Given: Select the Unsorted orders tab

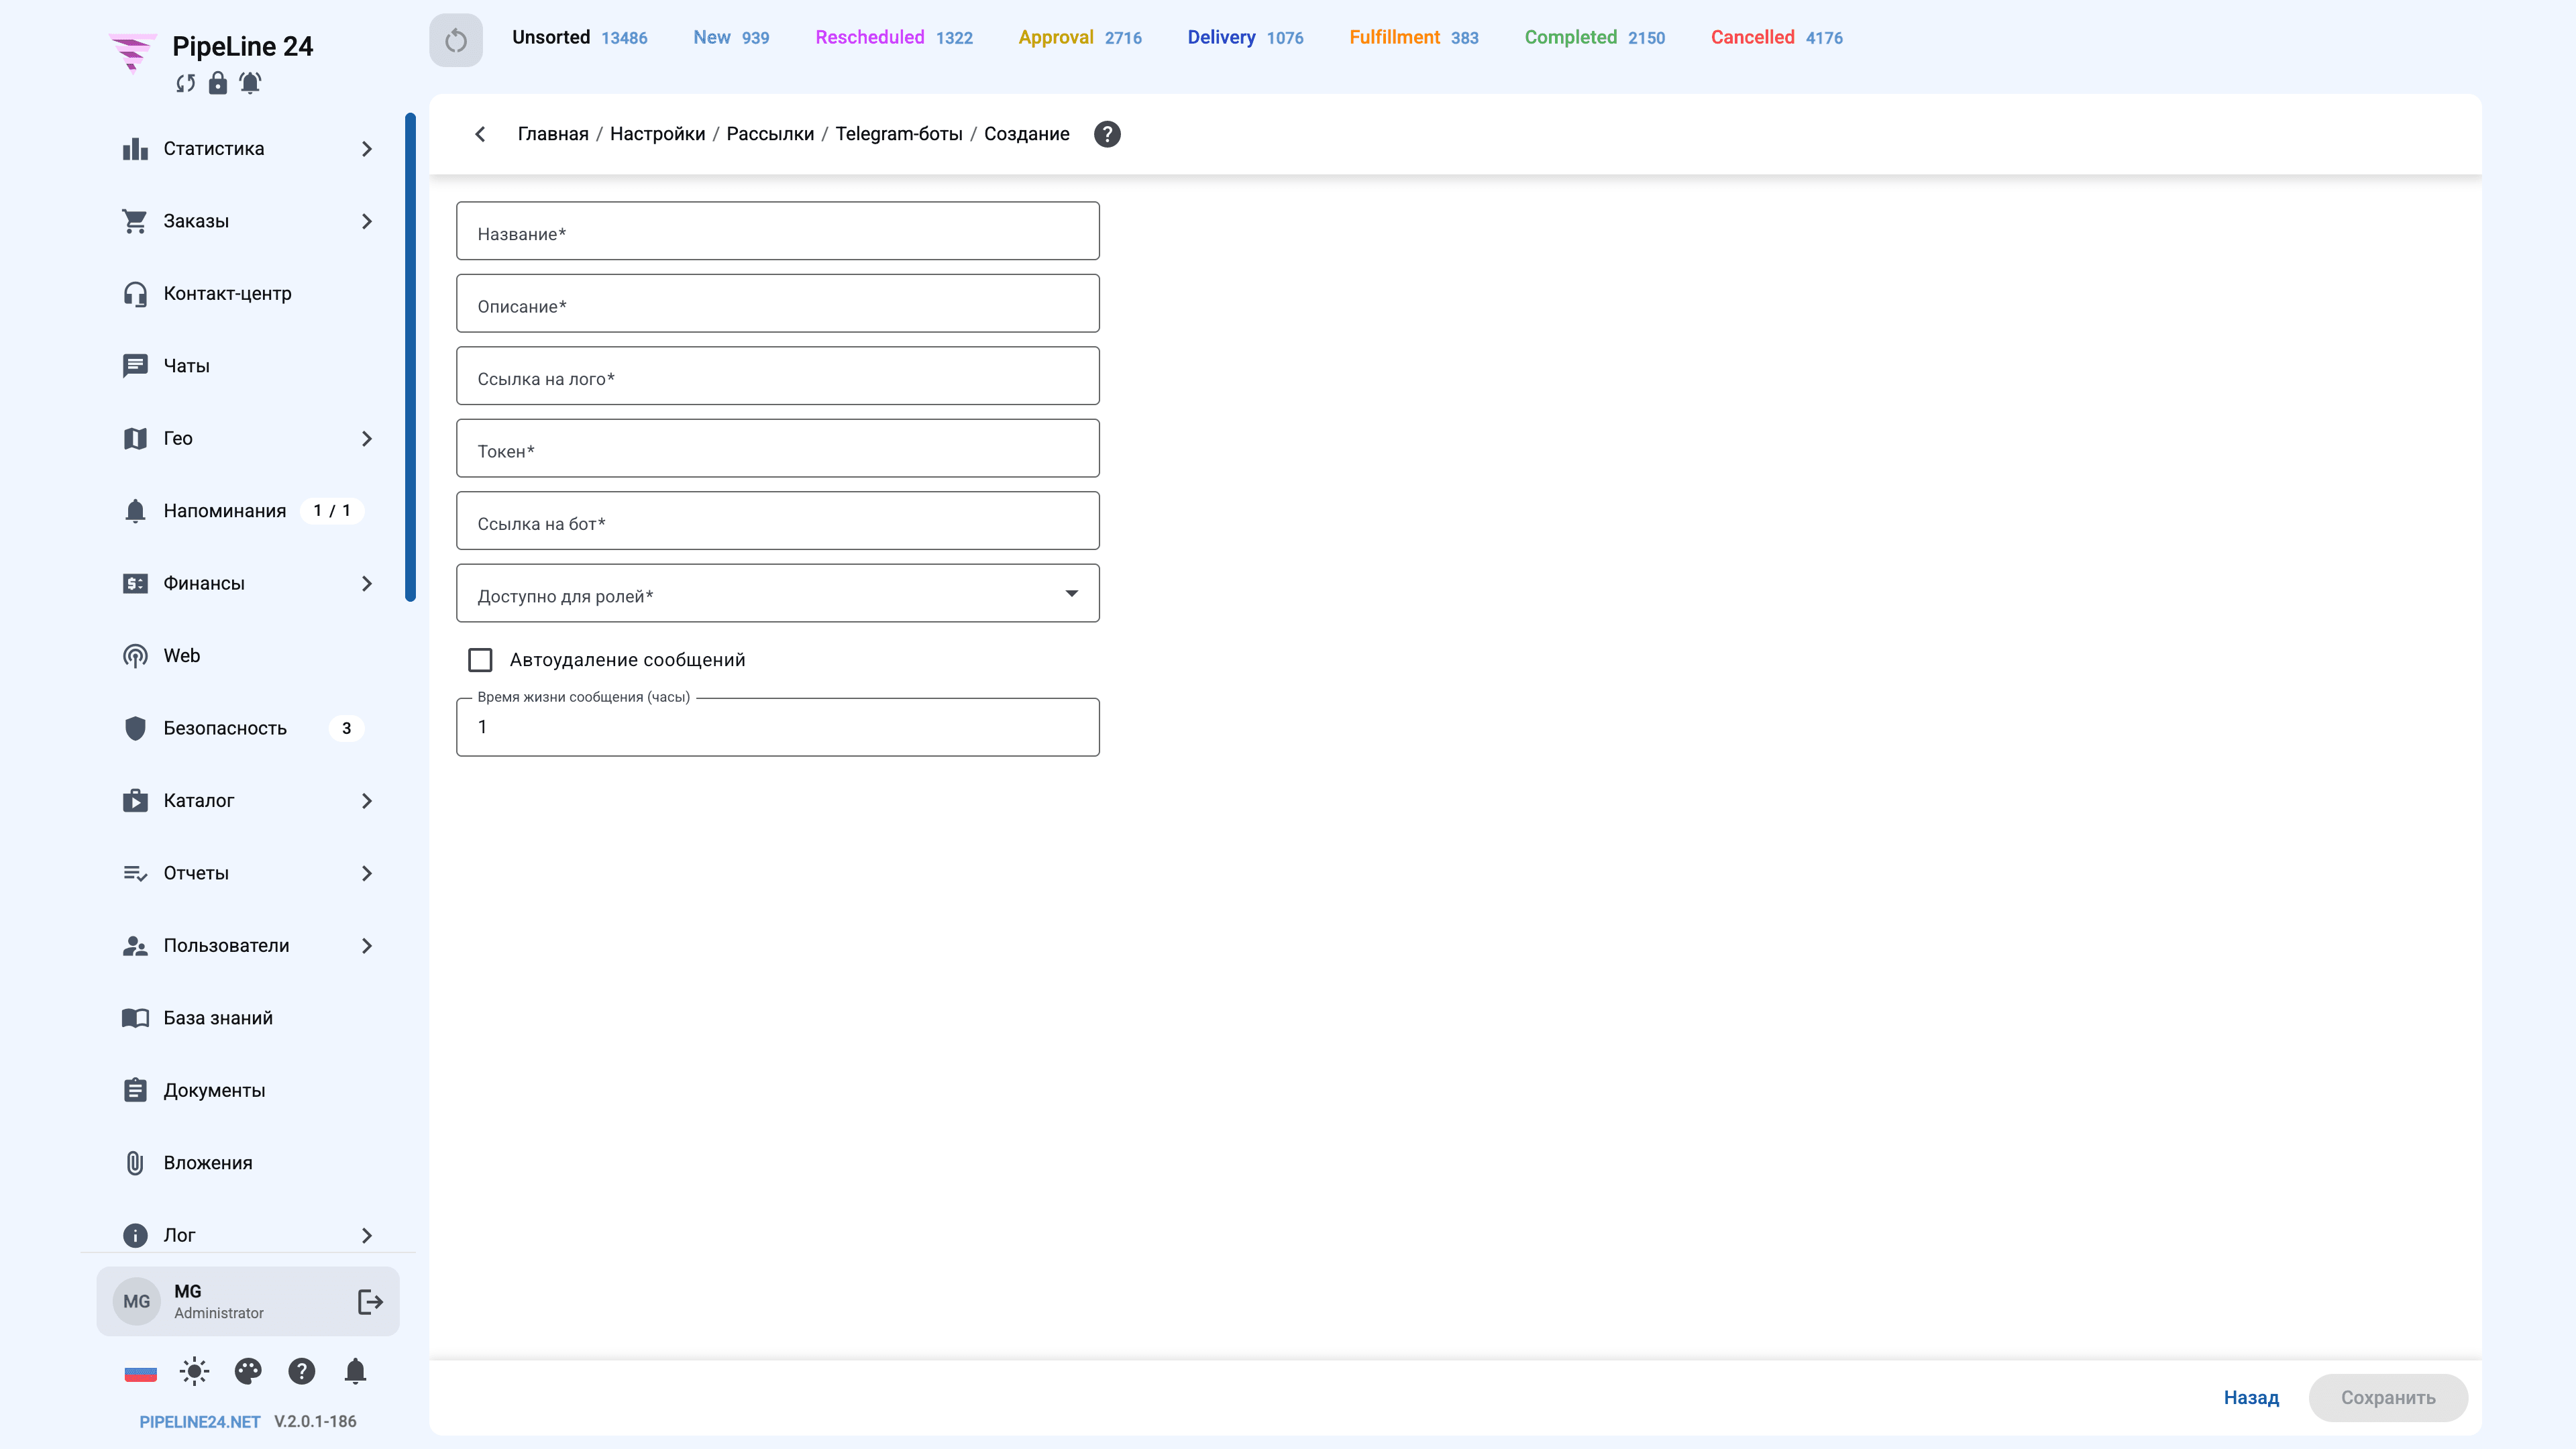Looking at the screenshot, I should point(579,37).
